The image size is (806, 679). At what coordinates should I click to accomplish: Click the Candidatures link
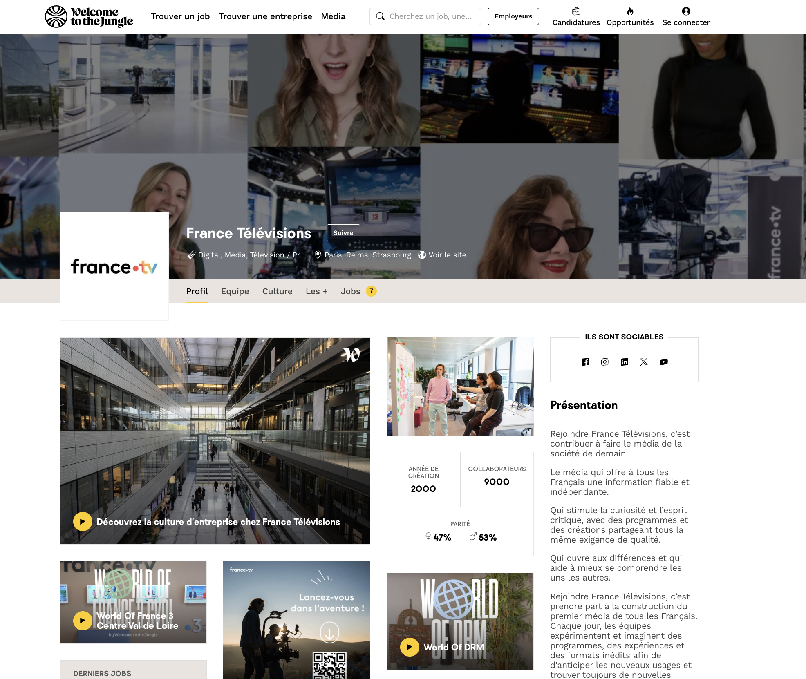(576, 22)
